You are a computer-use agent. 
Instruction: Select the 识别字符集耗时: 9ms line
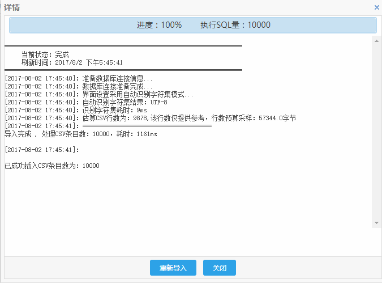[x=76, y=110]
